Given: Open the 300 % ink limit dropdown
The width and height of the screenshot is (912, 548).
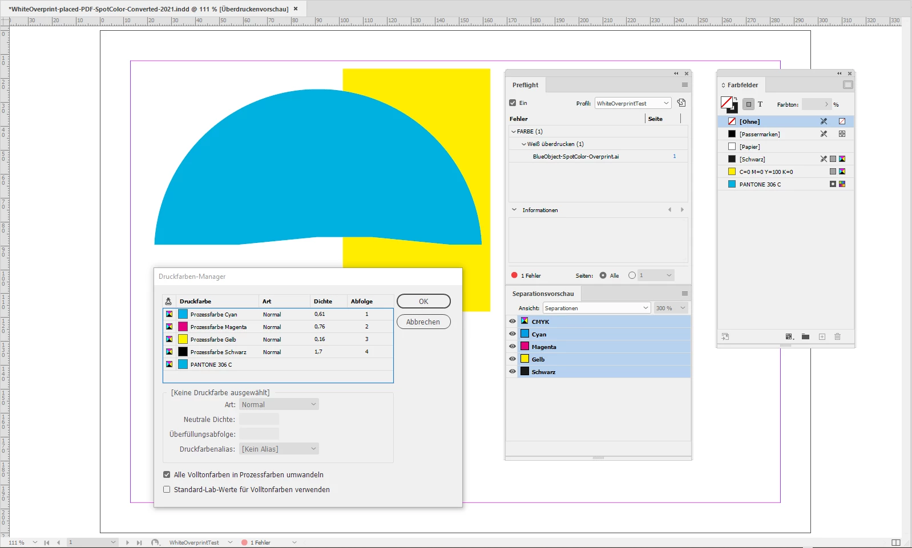Looking at the screenshot, I should [x=671, y=308].
